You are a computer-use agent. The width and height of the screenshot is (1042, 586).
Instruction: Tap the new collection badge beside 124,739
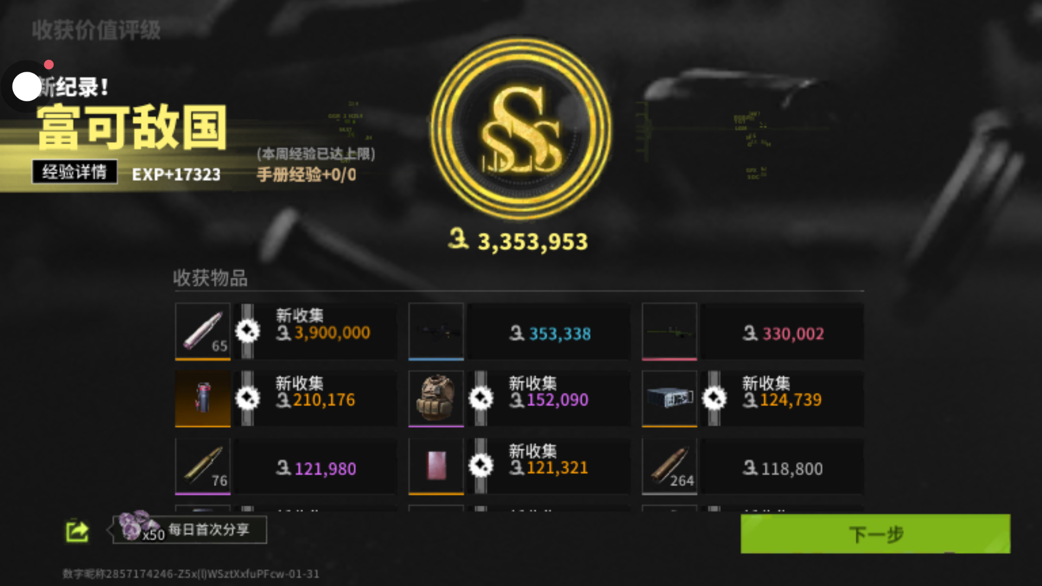(x=714, y=399)
